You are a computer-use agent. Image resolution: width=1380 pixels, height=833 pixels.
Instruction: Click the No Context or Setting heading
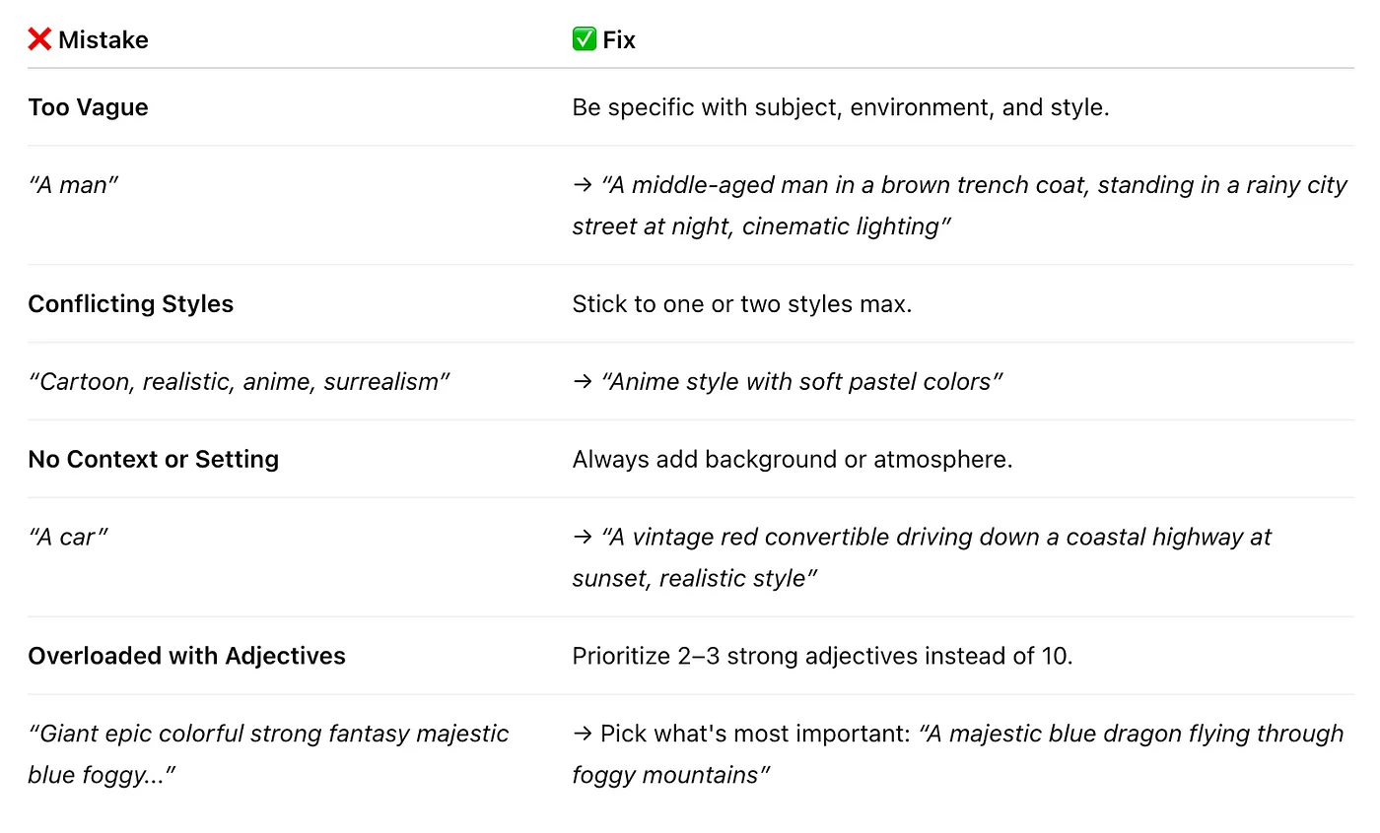[154, 459]
